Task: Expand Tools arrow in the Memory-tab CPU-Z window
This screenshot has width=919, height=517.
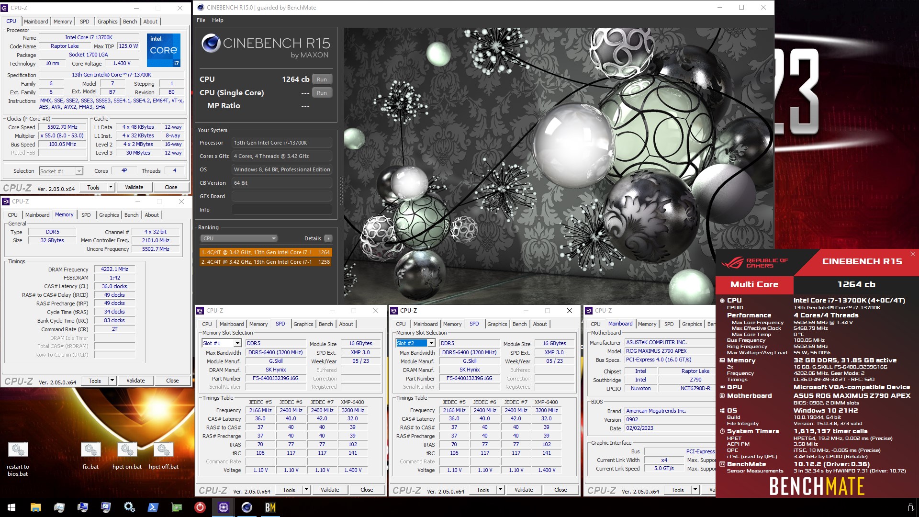Action: click(x=112, y=381)
